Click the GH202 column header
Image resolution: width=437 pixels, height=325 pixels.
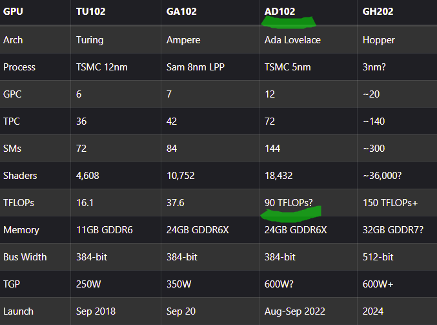(x=380, y=11)
